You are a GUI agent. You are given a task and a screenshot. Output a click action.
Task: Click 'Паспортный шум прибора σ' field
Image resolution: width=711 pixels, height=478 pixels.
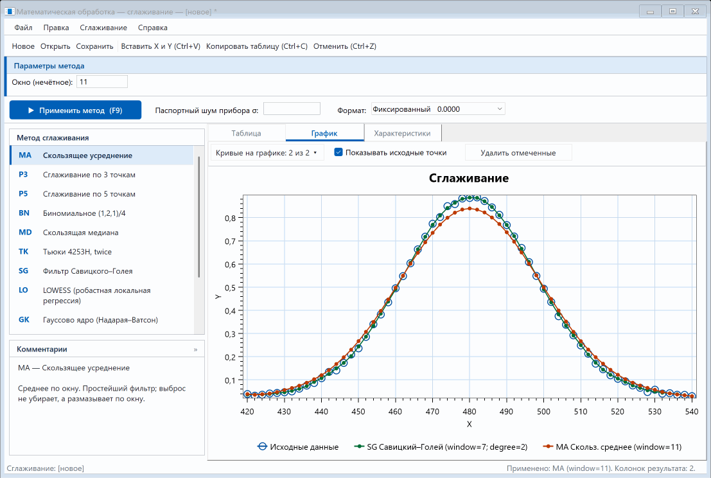[292, 109]
